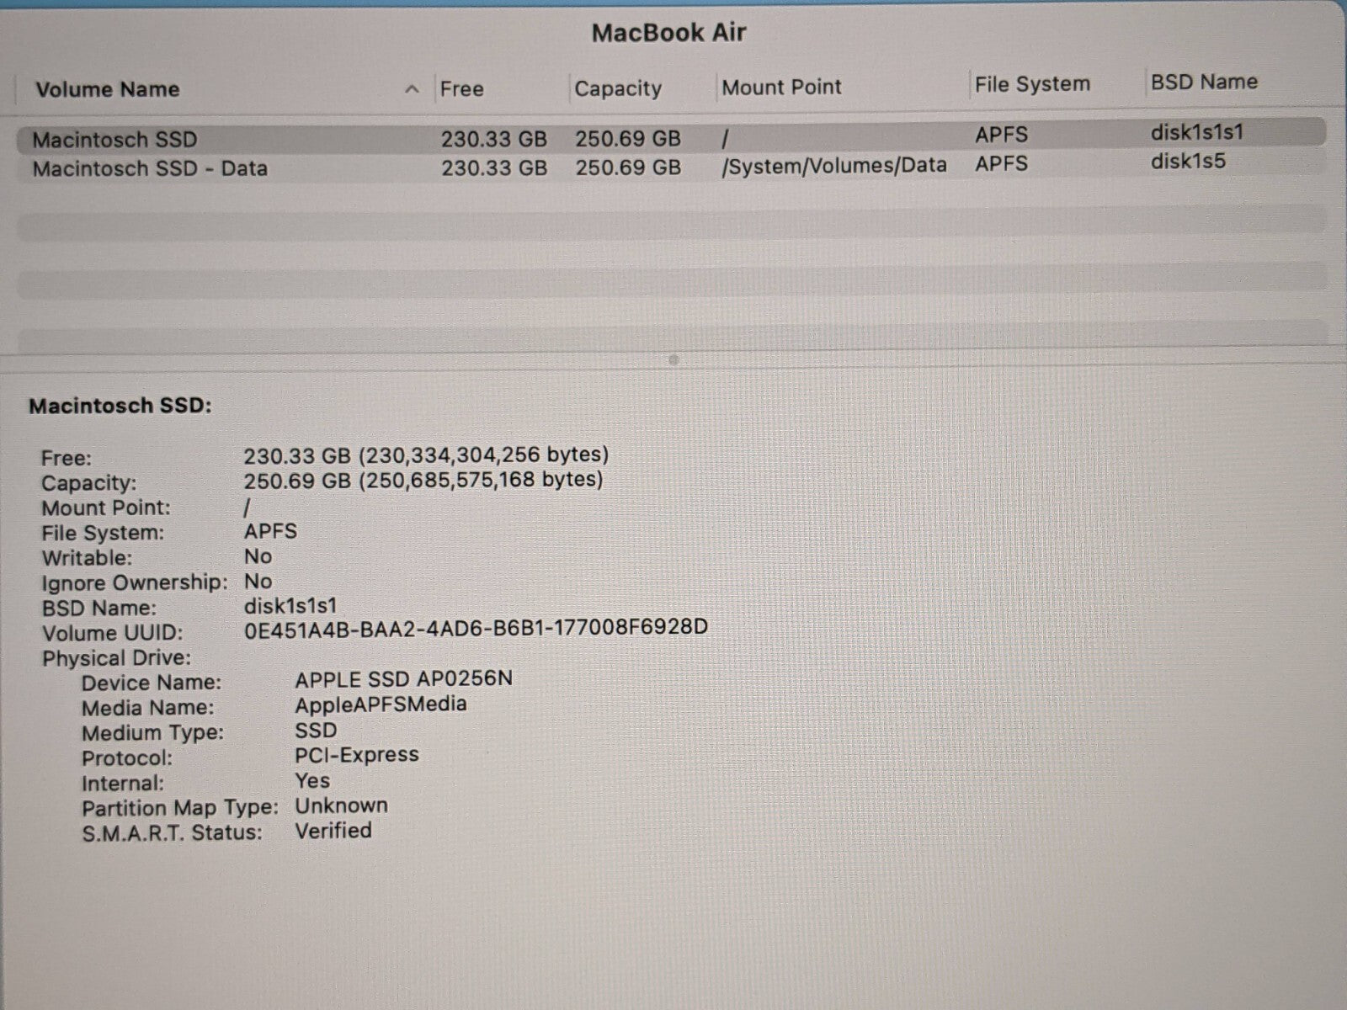Viewport: 1347px width, 1010px height.
Task: Click the BSD Name column header
Action: point(1203,82)
